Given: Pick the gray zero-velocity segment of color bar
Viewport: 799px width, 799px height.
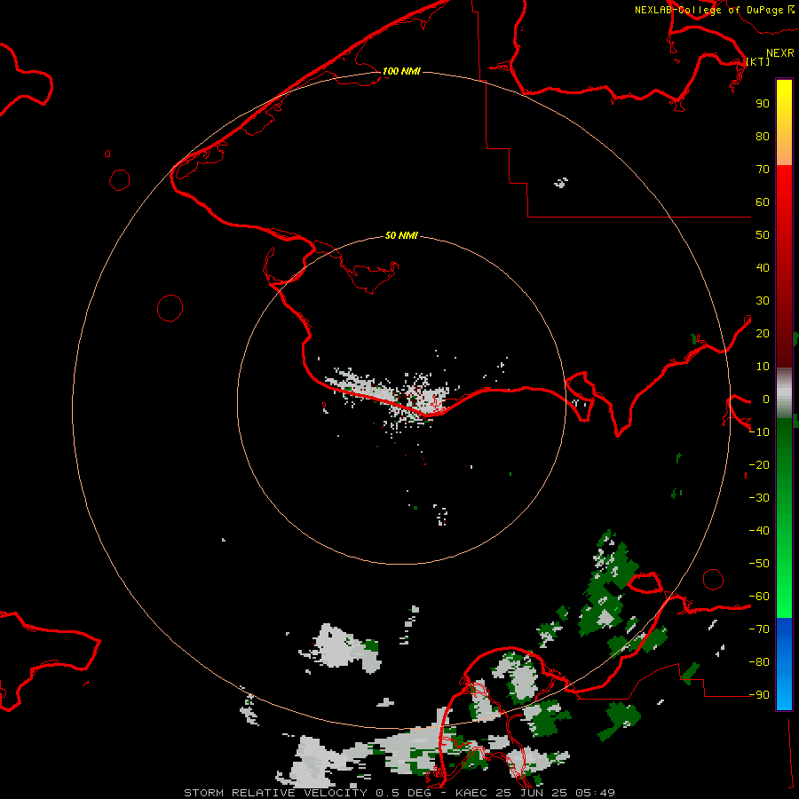Looking at the screenshot, I should pos(784,393).
